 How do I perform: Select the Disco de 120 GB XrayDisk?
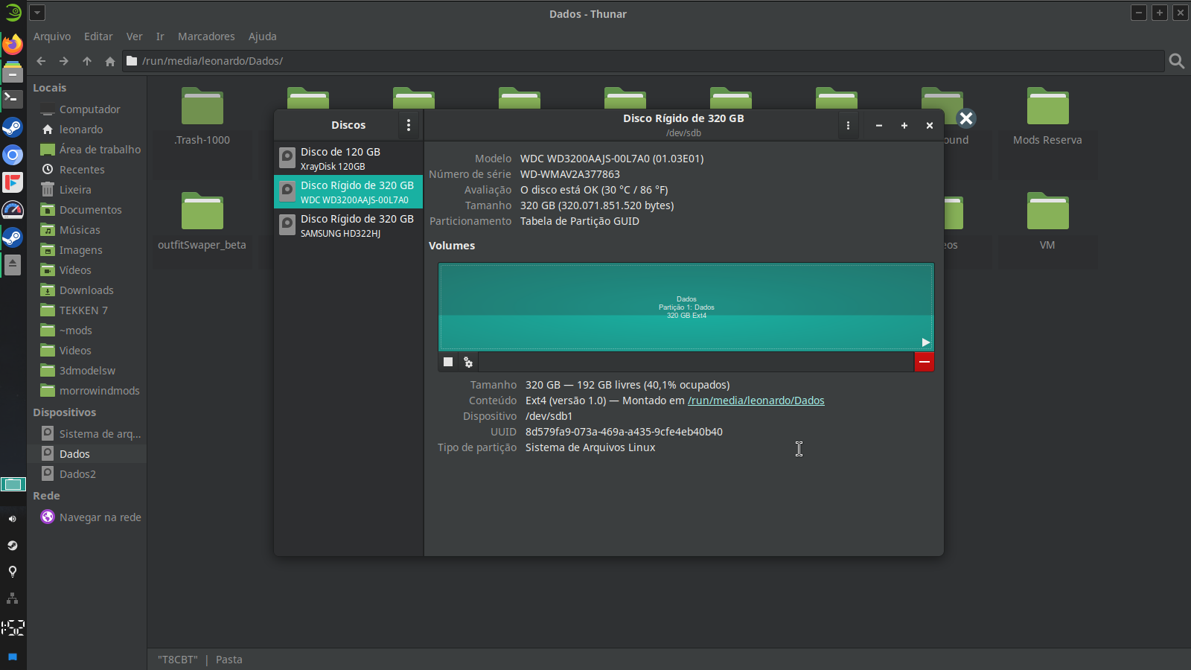coord(348,158)
